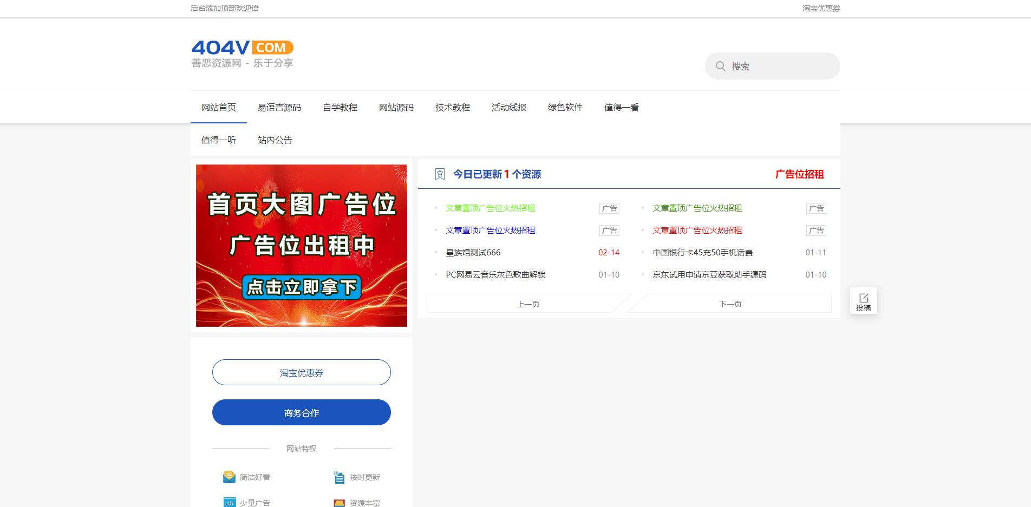Click the red 首页大图广告位 banner image

pyautogui.click(x=301, y=245)
